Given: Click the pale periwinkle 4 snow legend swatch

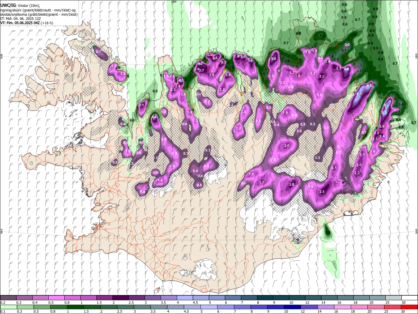Looking at the screenshot, I should pos(184,298).
